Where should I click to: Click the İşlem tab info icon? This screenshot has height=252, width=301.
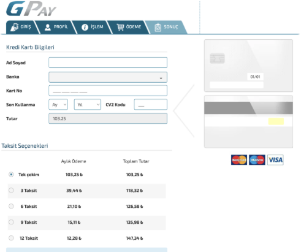[85, 27]
